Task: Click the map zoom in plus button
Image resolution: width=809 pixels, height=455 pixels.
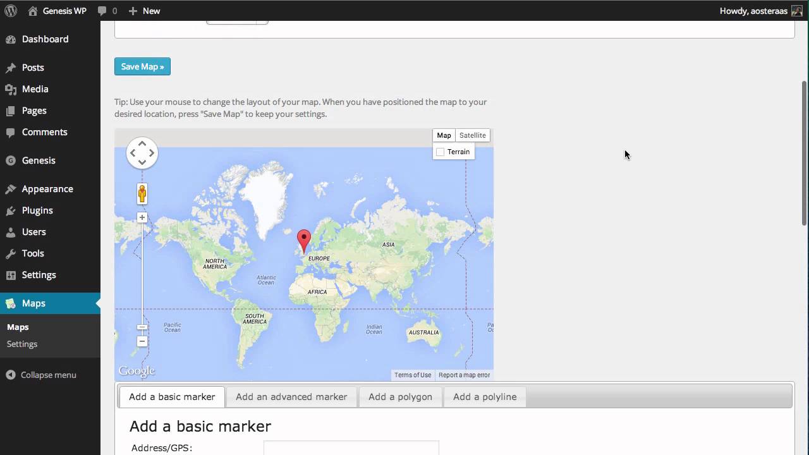Action: pyautogui.click(x=142, y=217)
